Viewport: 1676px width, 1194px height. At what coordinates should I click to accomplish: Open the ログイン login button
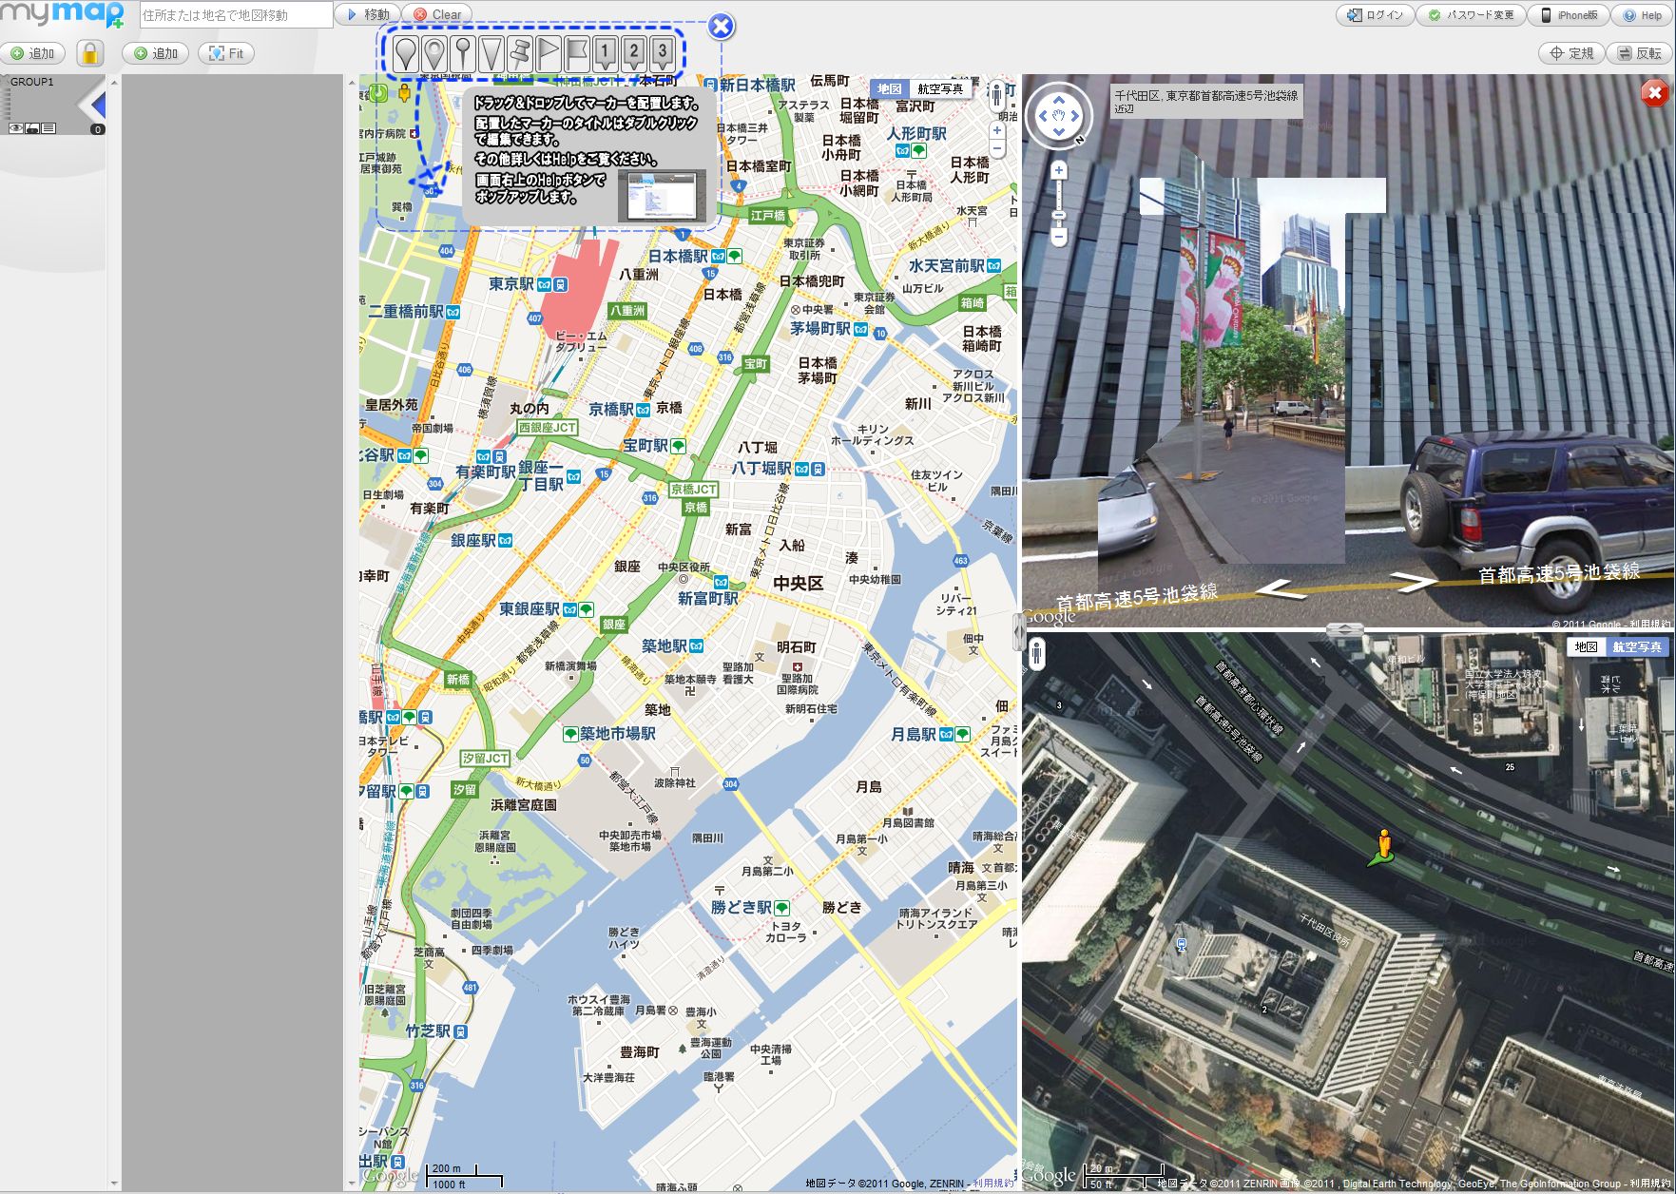(x=1376, y=15)
